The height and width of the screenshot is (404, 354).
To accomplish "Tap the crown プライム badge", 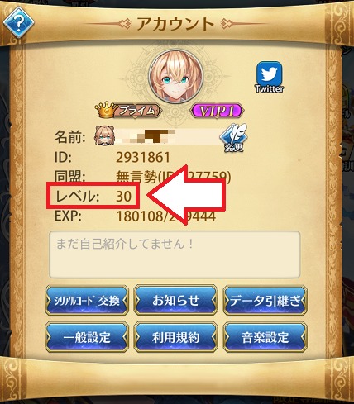I will [x=127, y=110].
